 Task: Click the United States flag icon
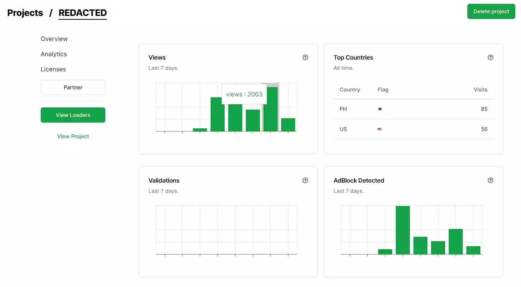pyautogui.click(x=379, y=129)
